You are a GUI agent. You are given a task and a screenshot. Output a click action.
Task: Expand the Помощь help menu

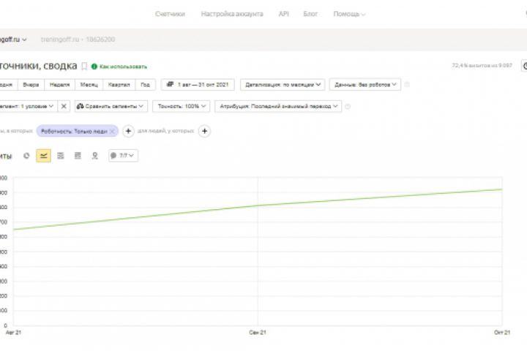pyautogui.click(x=349, y=14)
